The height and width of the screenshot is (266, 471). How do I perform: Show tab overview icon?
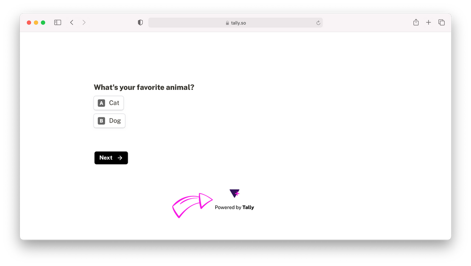point(441,23)
